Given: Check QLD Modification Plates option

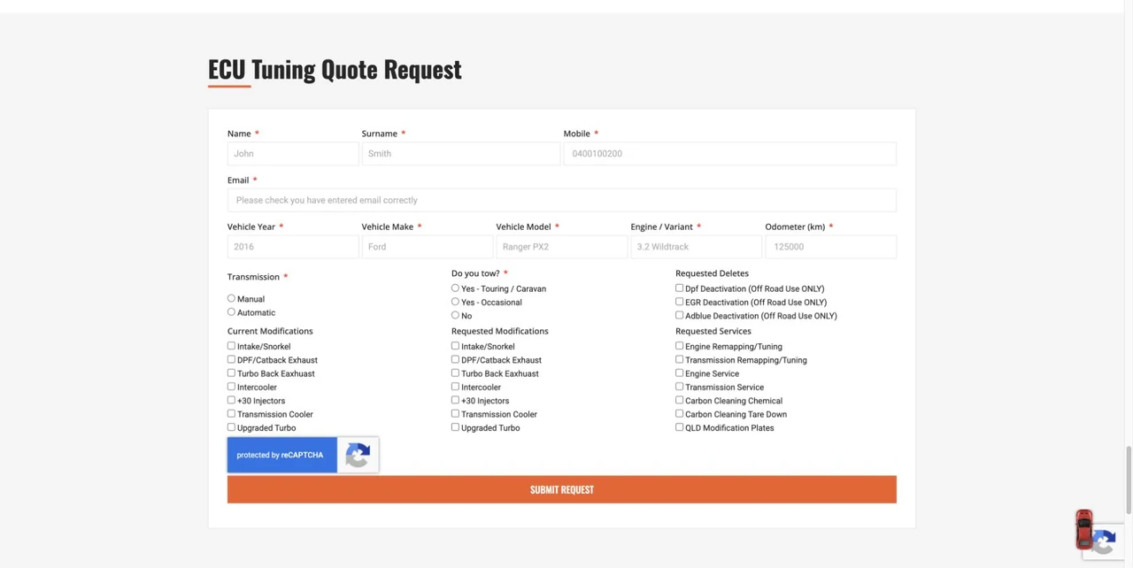Looking at the screenshot, I should tap(679, 426).
